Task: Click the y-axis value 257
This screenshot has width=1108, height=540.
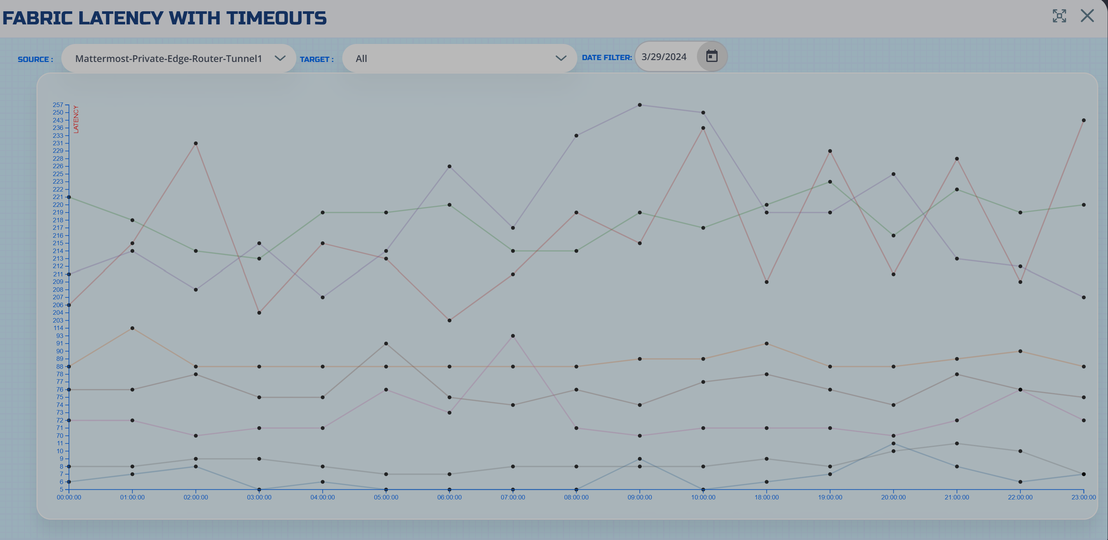Action: click(58, 105)
